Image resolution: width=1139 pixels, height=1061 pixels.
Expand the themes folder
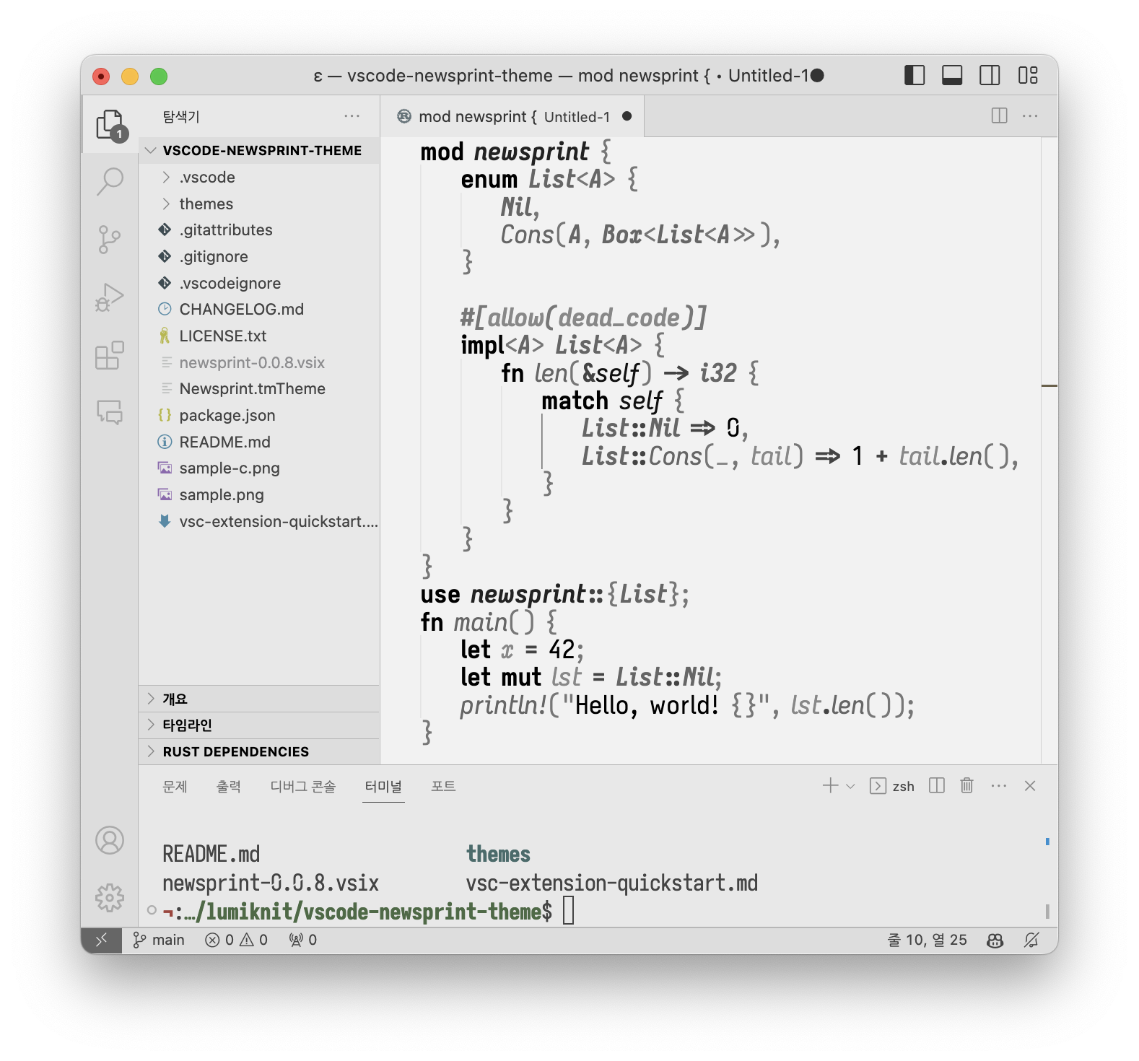(259, 204)
